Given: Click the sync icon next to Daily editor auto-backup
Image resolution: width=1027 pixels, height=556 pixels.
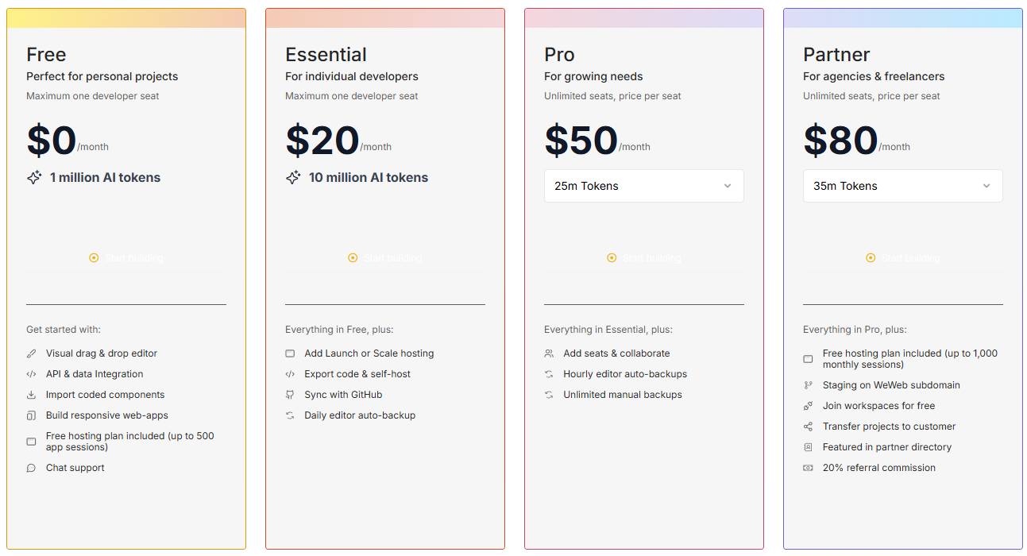Looking at the screenshot, I should pyautogui.click(x=290, y=415).
